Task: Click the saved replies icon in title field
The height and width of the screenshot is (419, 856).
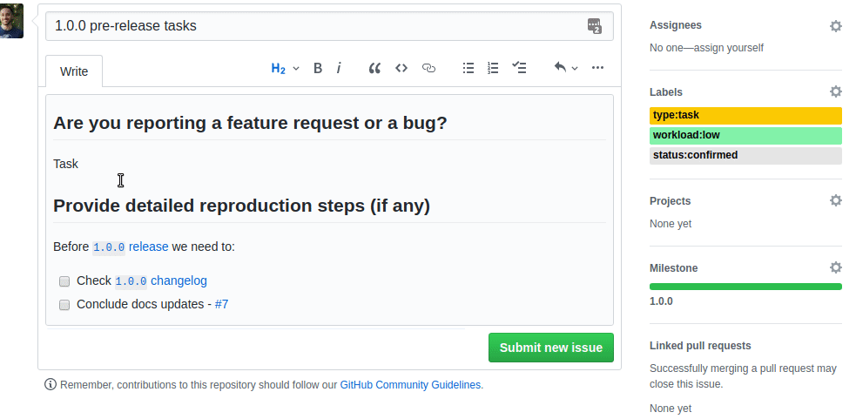Action: pos(594,25)
